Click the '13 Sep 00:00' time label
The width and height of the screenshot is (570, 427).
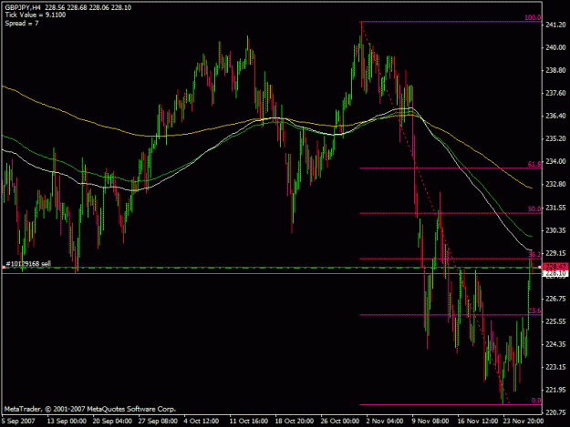tap(67, 422)
